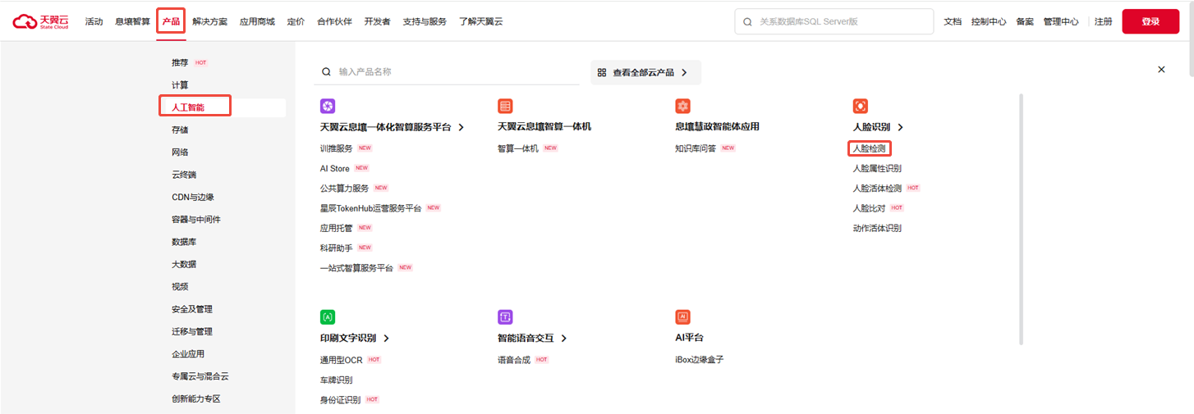The image size is (1194, 414).
Task: Click the red 登录 button
Action: tap(1150, 21)
